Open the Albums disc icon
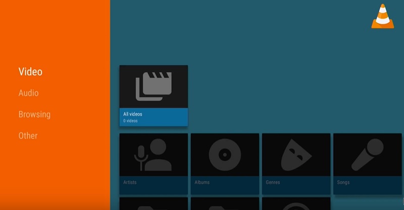404x210 pixels. (225, 155)
